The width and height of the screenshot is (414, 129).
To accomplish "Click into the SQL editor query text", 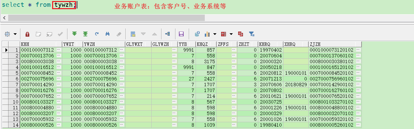I will tap(39, 5).
